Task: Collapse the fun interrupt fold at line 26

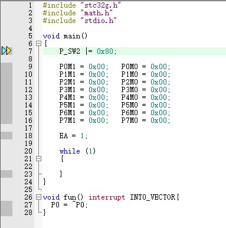Action: coord(39,197)
